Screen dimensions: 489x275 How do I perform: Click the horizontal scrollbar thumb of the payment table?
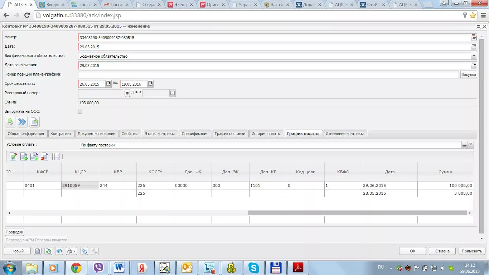click(x=358, y=213)
